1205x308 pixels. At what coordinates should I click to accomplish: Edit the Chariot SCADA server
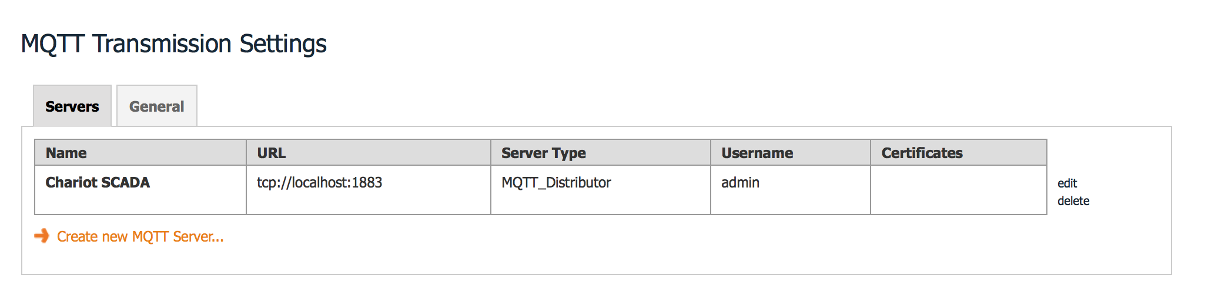click(1067, 183)
